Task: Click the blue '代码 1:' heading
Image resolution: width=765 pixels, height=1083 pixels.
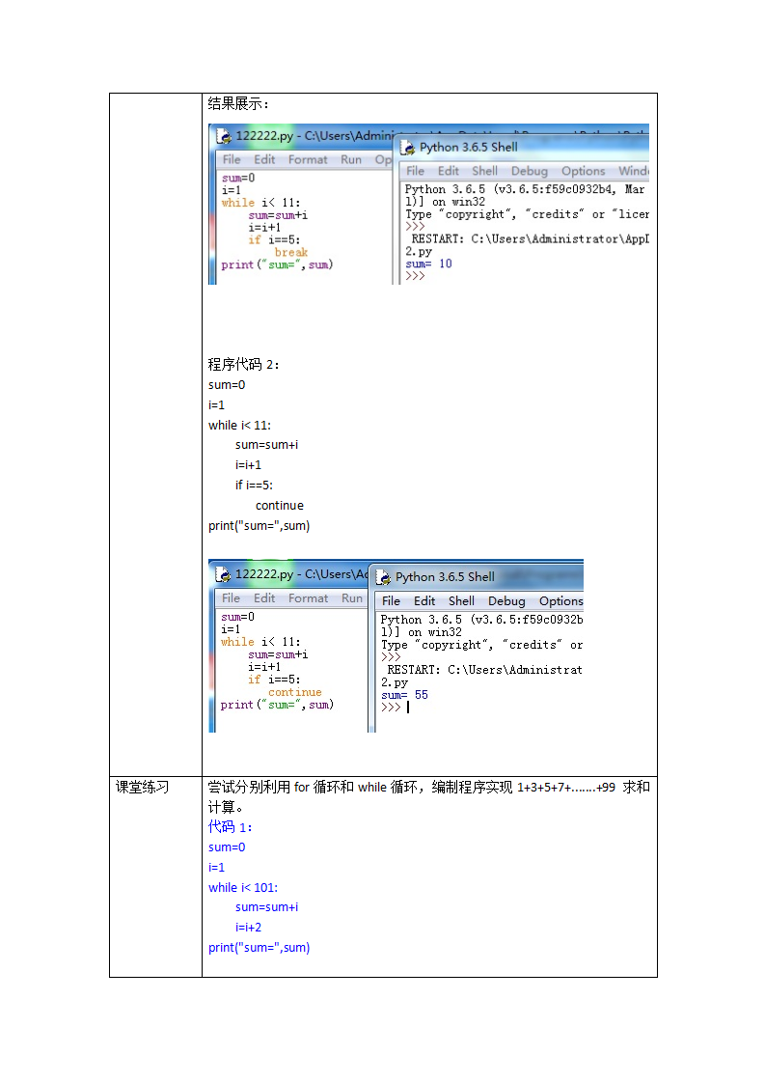Action: coord(230,827)
